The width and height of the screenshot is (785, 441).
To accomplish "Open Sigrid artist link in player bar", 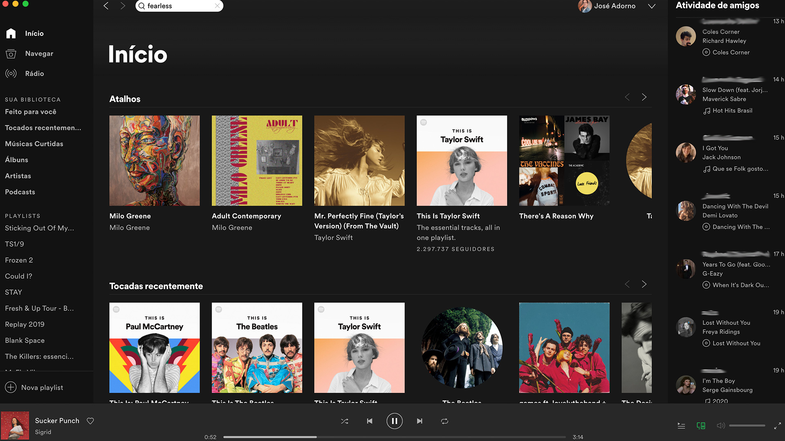I will (x=43, y=432).
